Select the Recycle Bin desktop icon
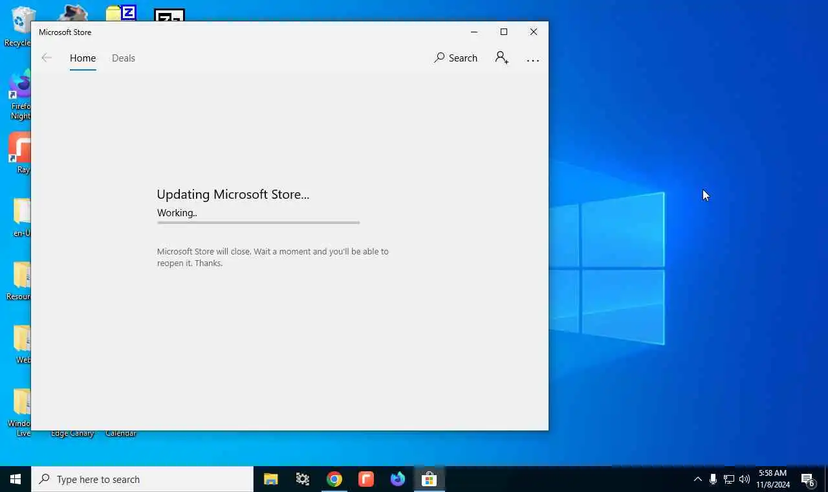828x492 pixels. pos(19,27)
